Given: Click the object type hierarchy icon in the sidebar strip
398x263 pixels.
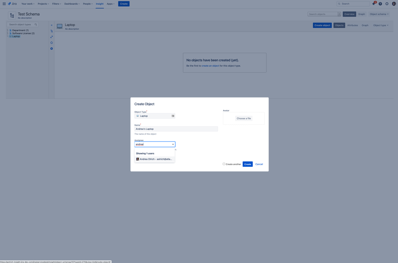Looking at the screenshot, I should [x=51, y=31].
